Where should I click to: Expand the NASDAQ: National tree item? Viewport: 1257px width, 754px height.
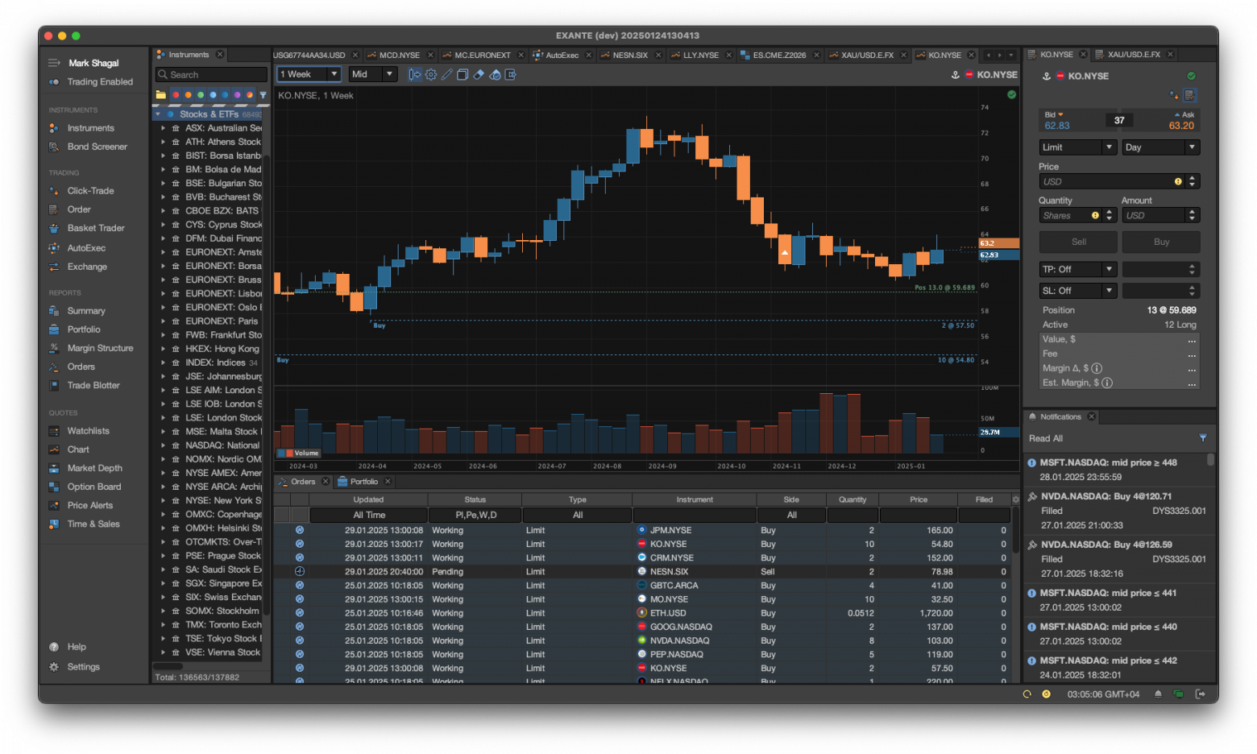click(x=163, y=445)
